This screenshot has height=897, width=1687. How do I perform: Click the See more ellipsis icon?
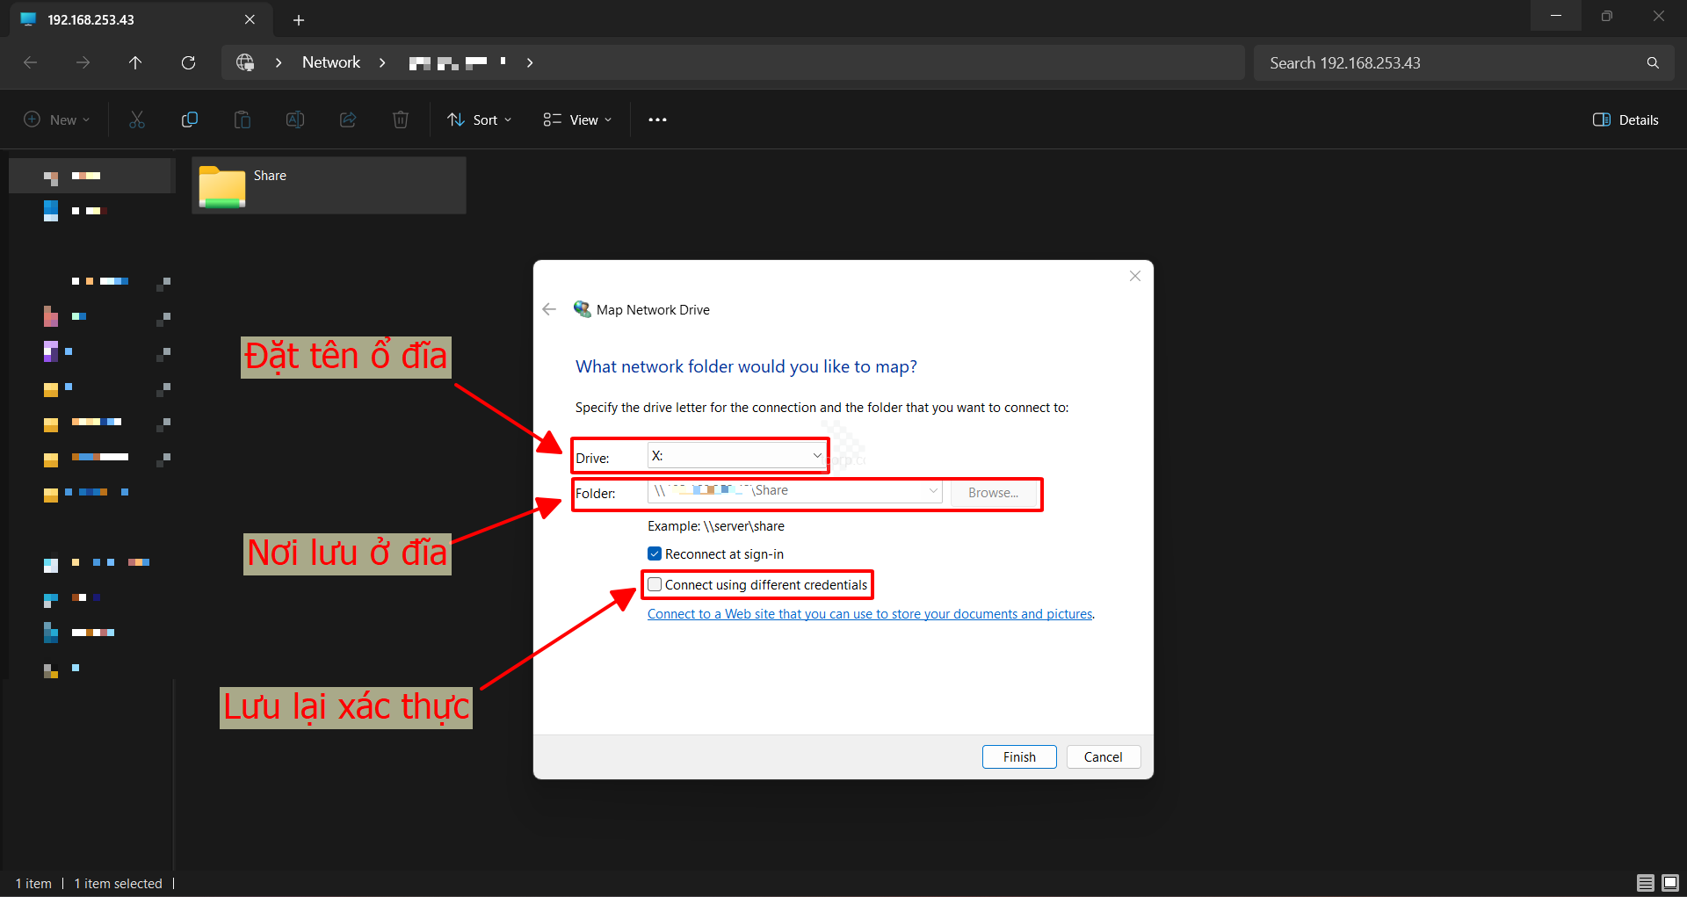(657, 119)
